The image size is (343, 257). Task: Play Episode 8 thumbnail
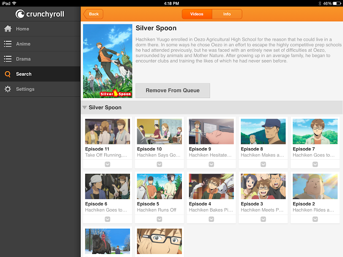click(263, 131)
